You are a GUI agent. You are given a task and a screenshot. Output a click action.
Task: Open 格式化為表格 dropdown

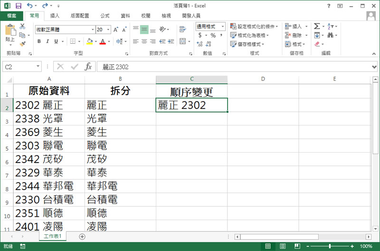tap(249, 35)
